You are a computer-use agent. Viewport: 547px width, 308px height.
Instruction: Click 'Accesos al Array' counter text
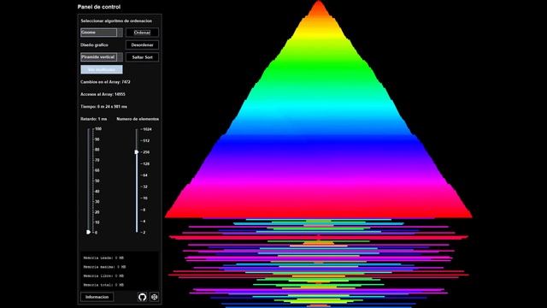point(103,94)
